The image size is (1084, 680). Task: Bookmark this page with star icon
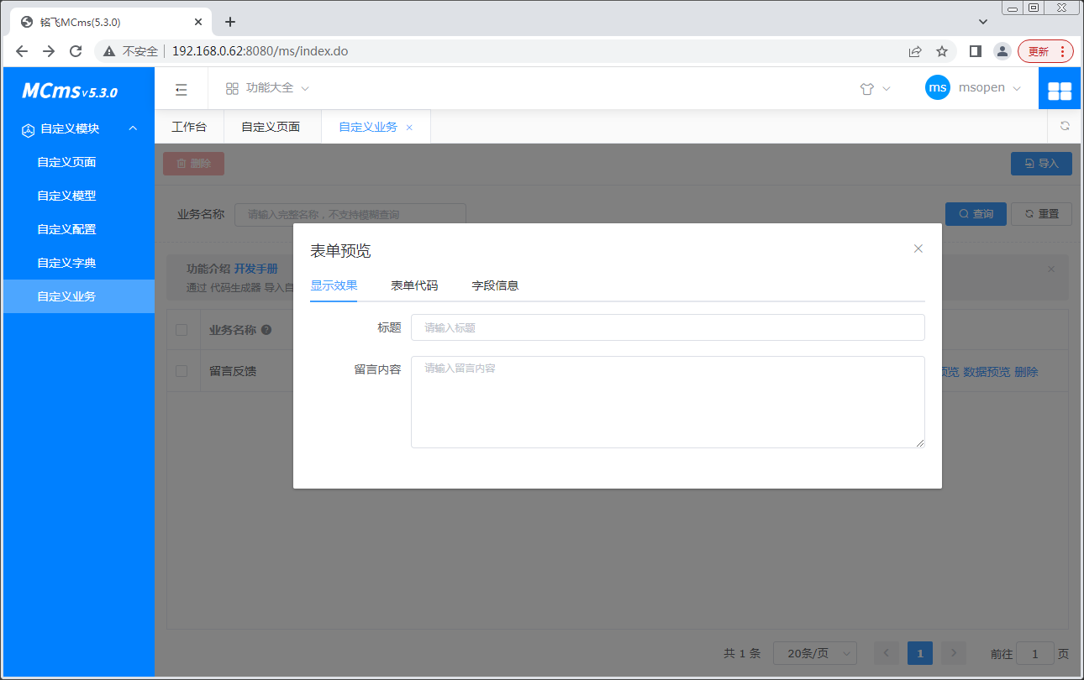click(942, 51)
